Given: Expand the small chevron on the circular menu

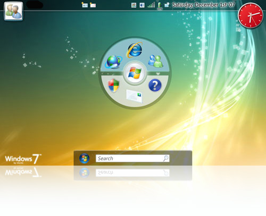Looking at the screenshot, I should coord(158,74).
